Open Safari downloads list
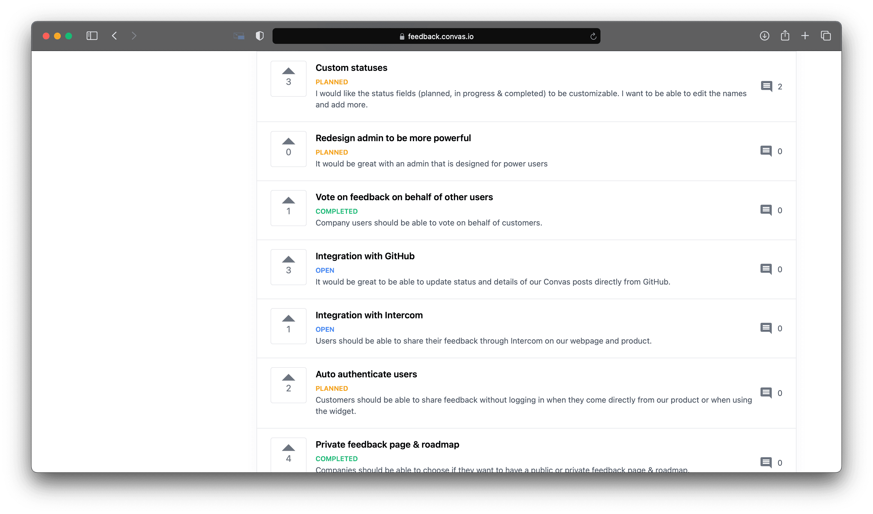 click(x=764, y=36)
